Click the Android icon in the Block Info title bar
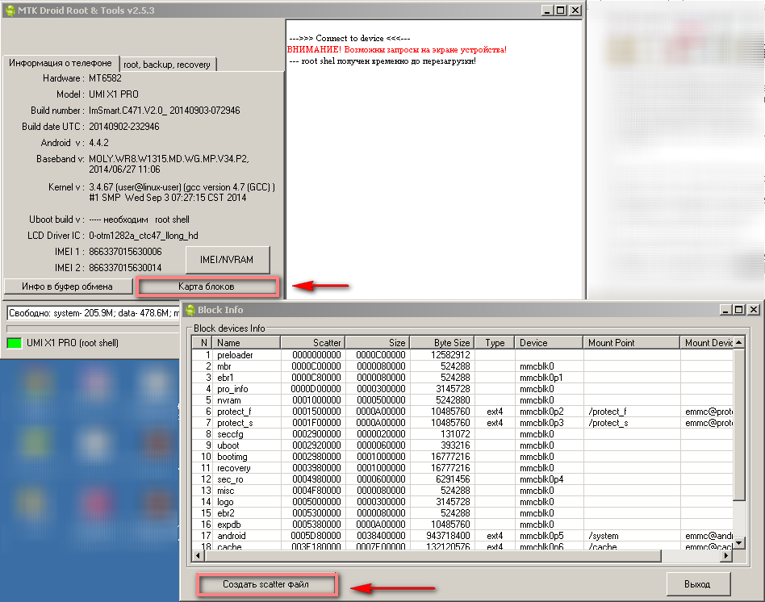 [190, 310]
